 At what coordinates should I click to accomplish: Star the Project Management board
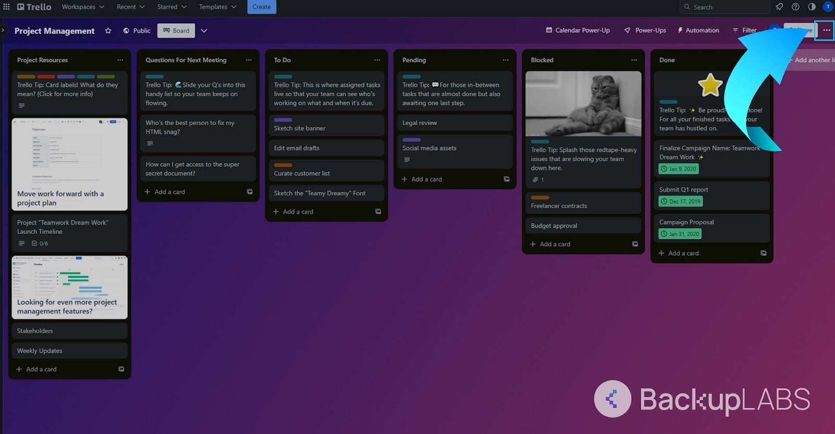pyautogui.click(x=108, y=31)
